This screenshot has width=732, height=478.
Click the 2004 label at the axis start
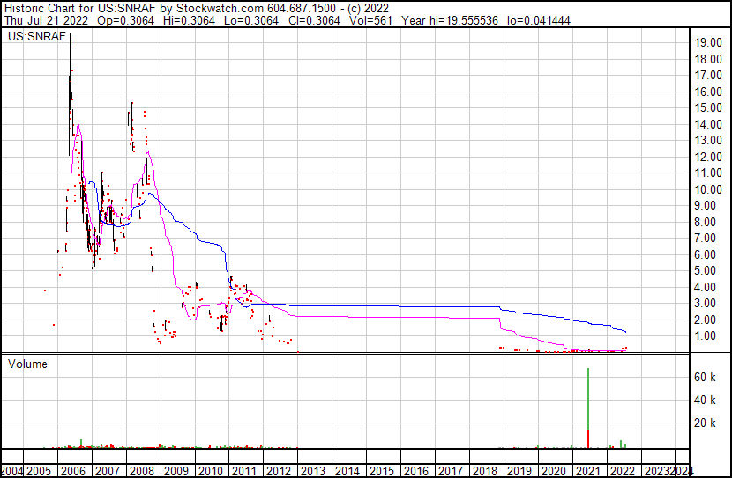[12, 471]
